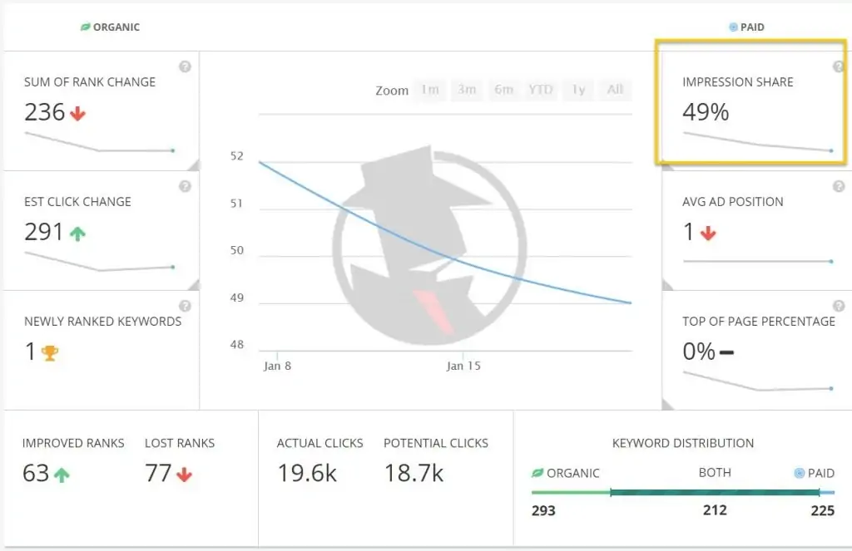Set chart zoom to 3m
Viewport: 852px width, 551px height.
tap(466, 90)
